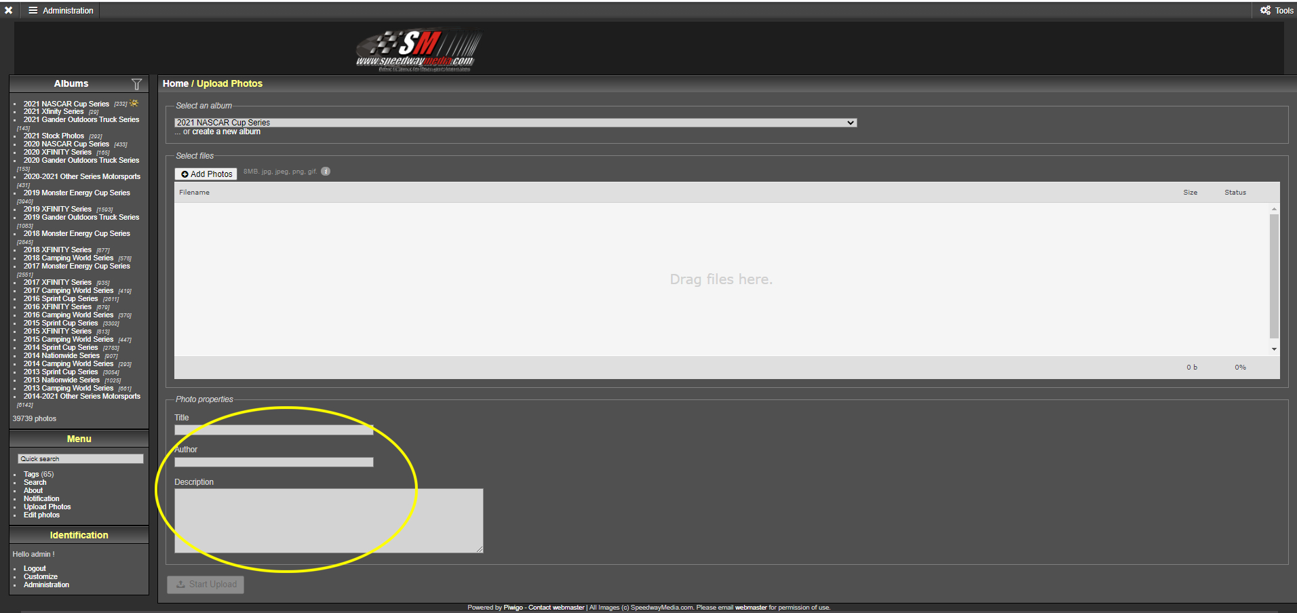Click inside the Description text area

pos(328,520)
